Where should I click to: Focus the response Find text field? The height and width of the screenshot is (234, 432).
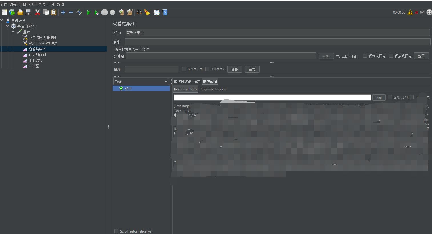[x=272, y=97]
